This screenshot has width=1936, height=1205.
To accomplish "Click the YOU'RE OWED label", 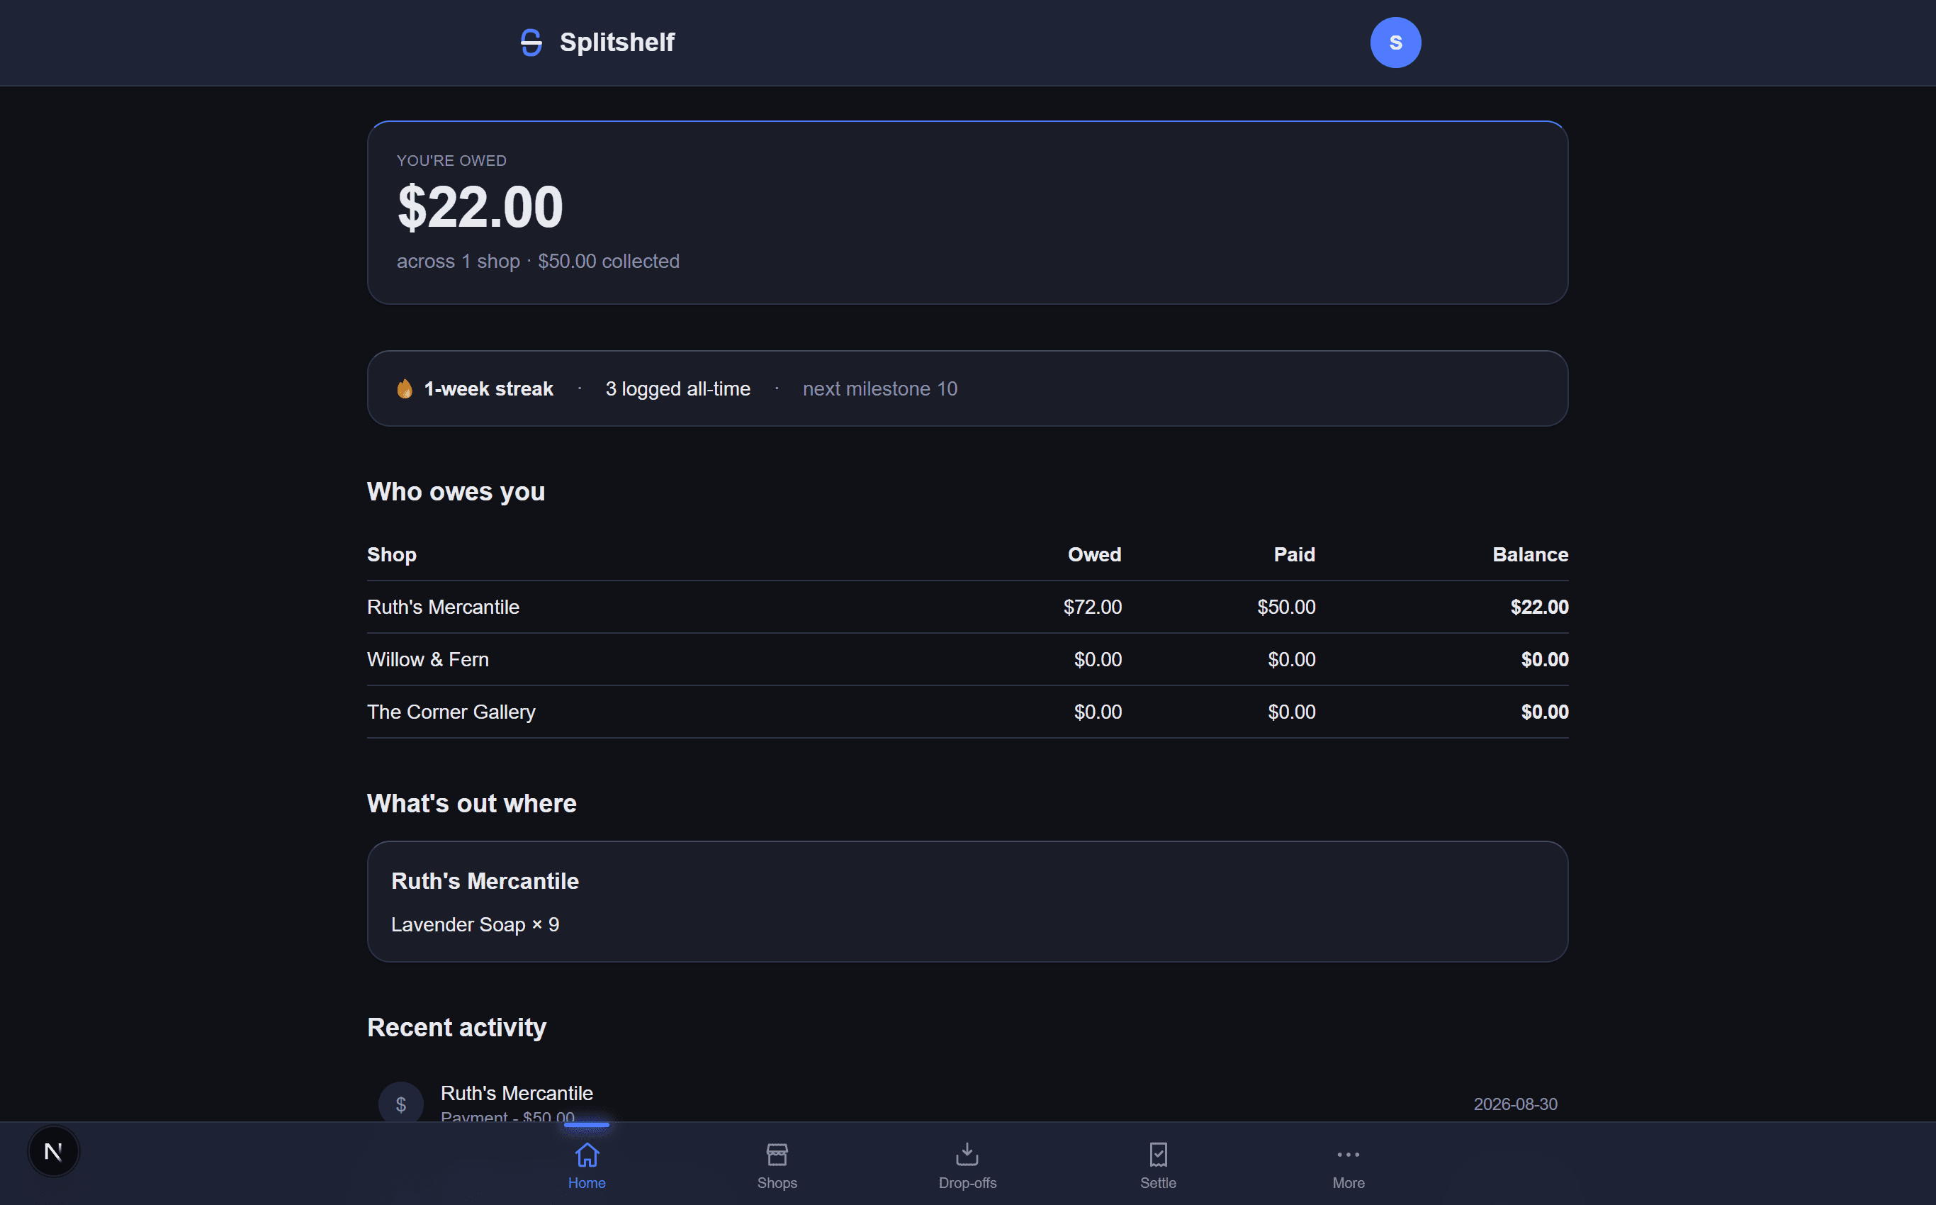I will pos(451,161).
